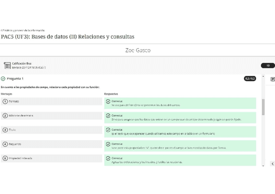Viewport: 275px width, 194px height.
Task: Select the number 1 circle beside Formato
Action: [5, 102]
